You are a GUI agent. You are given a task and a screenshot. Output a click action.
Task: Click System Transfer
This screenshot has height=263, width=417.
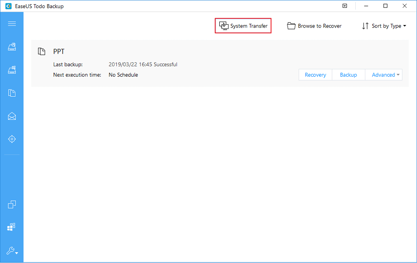[x=243, y=25]
